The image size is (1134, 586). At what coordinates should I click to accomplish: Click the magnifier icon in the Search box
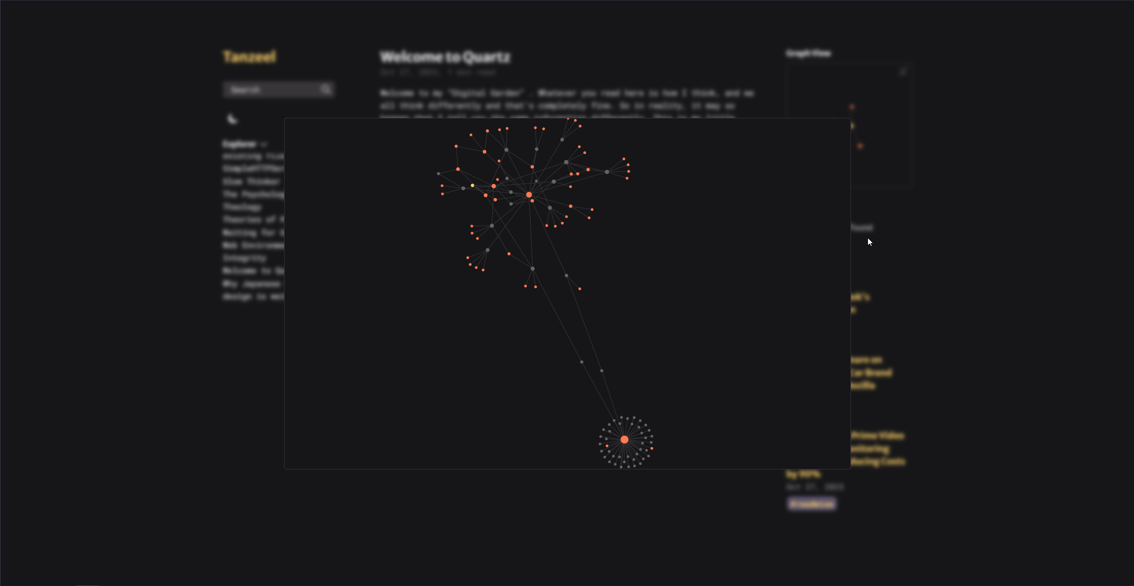[326, 89]
